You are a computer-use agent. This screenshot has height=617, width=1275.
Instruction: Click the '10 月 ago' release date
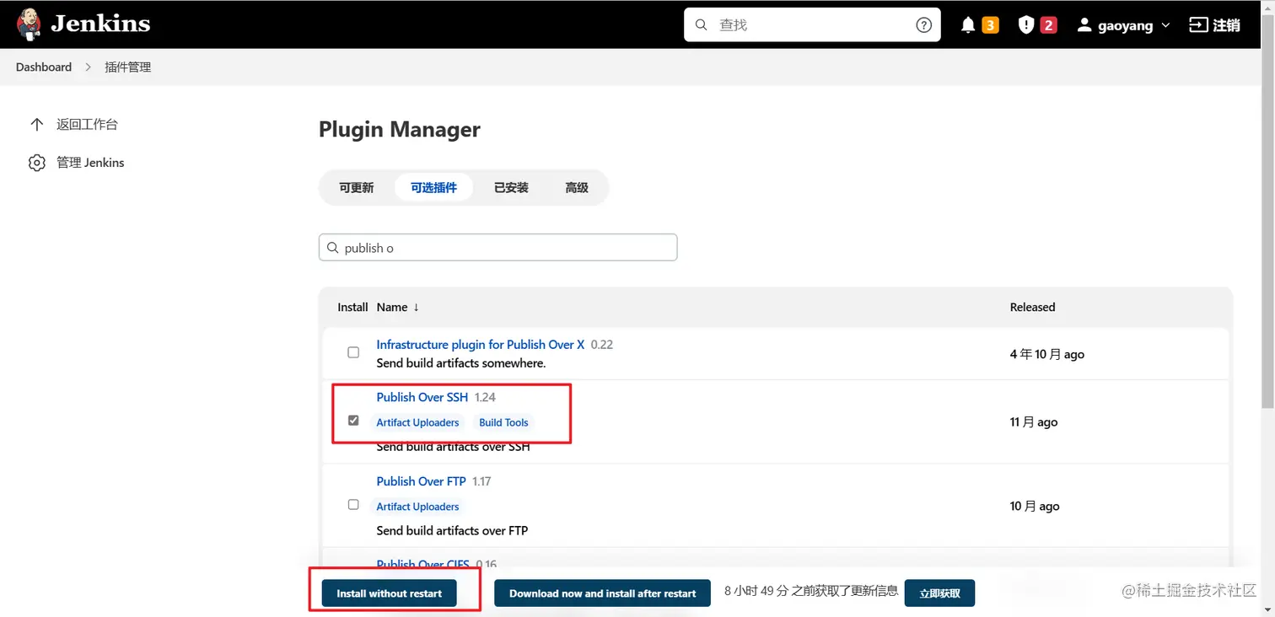point(1035,507)
